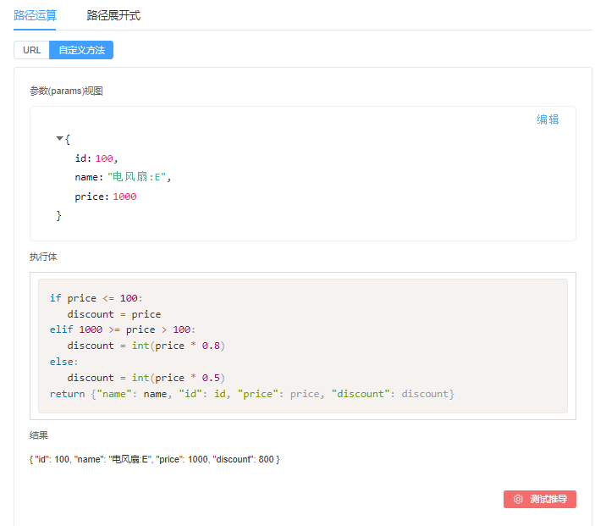Viewport: 595px width, 526px height.
Task: Click the "else:" line in code editor
Action: click(x=63, y=362)
